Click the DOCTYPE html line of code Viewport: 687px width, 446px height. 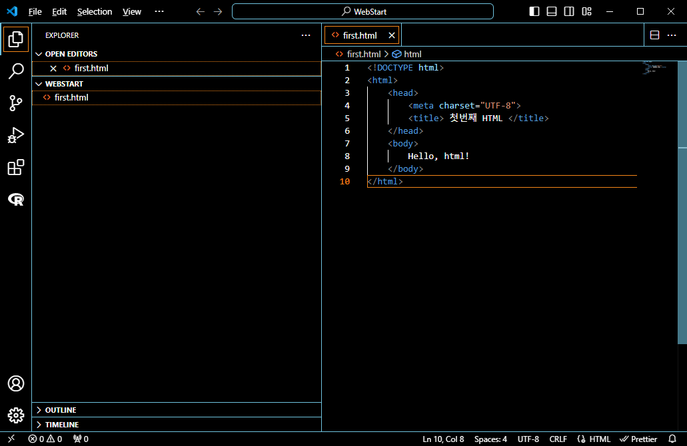tap(405, 68)
